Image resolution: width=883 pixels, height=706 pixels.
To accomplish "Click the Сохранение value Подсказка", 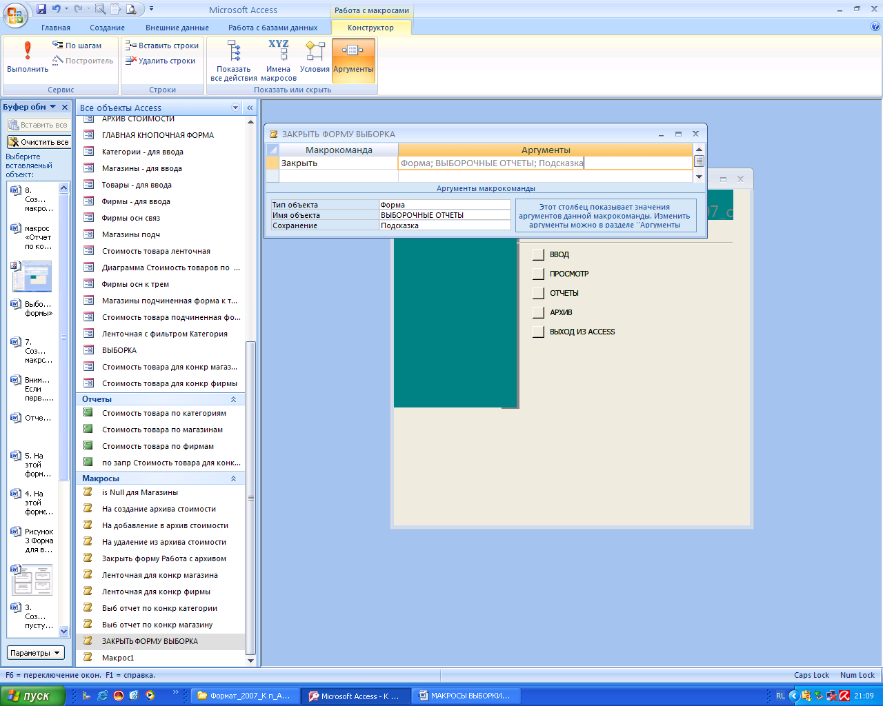I will [x=444, y=225].
